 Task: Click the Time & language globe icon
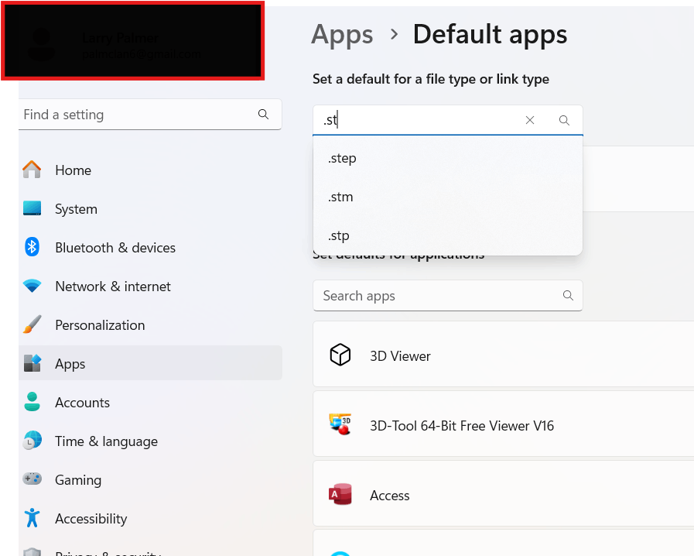coord(32,441)
